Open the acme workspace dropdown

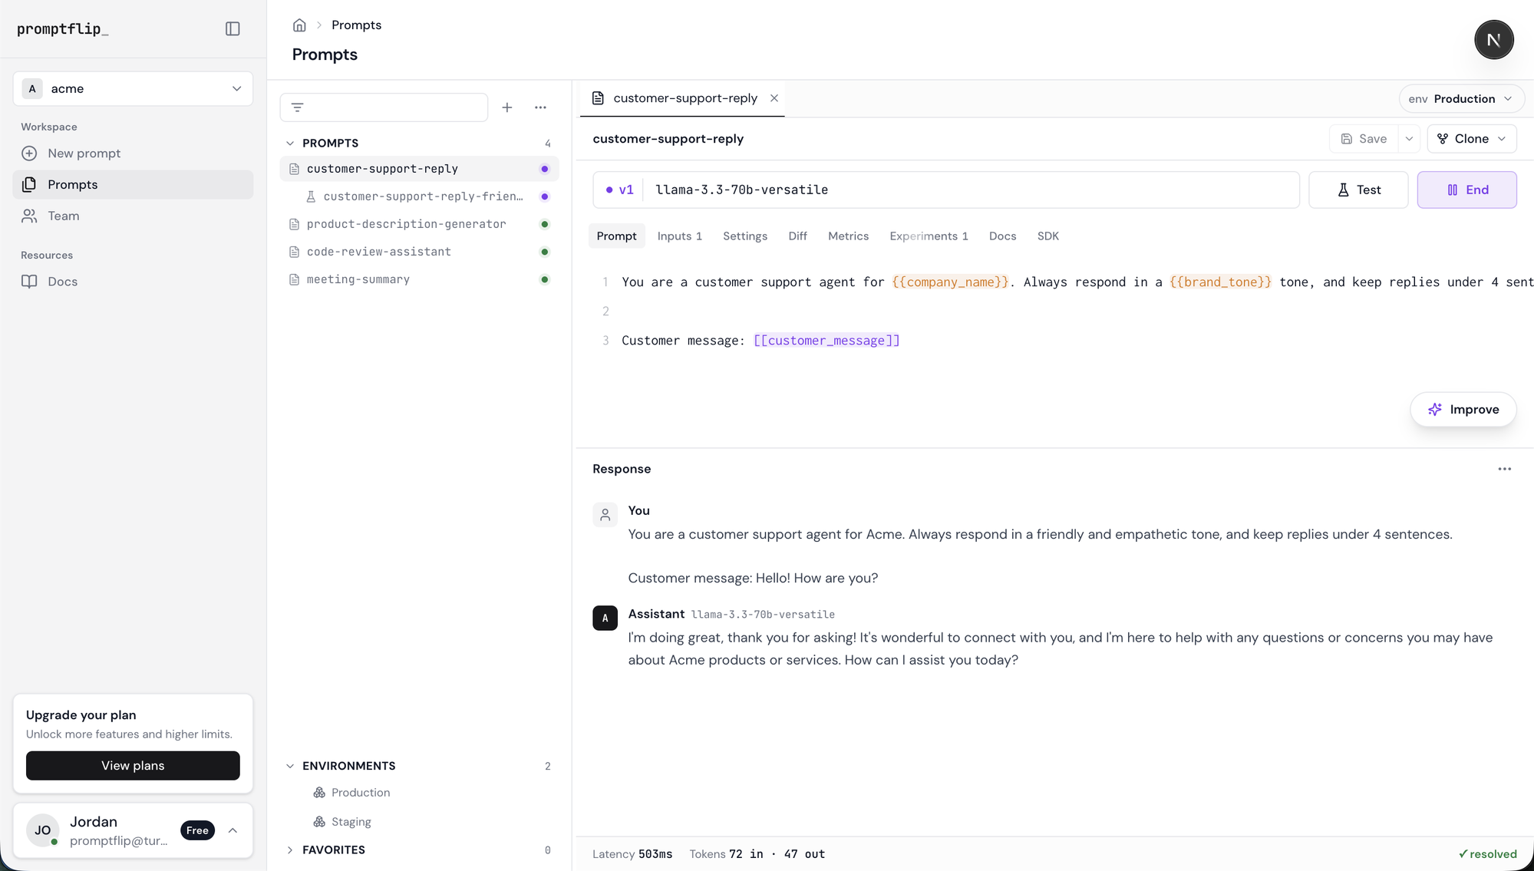133,89
